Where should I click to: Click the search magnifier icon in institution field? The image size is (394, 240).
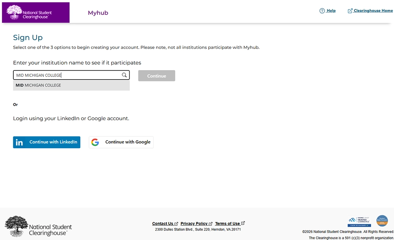124,75
